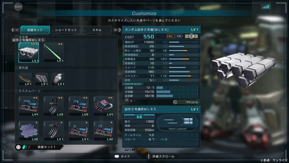Screen dimensions: 289x163
Task: Open the 詳細スクロール detail scroll control
Action: tap(160, 156)
